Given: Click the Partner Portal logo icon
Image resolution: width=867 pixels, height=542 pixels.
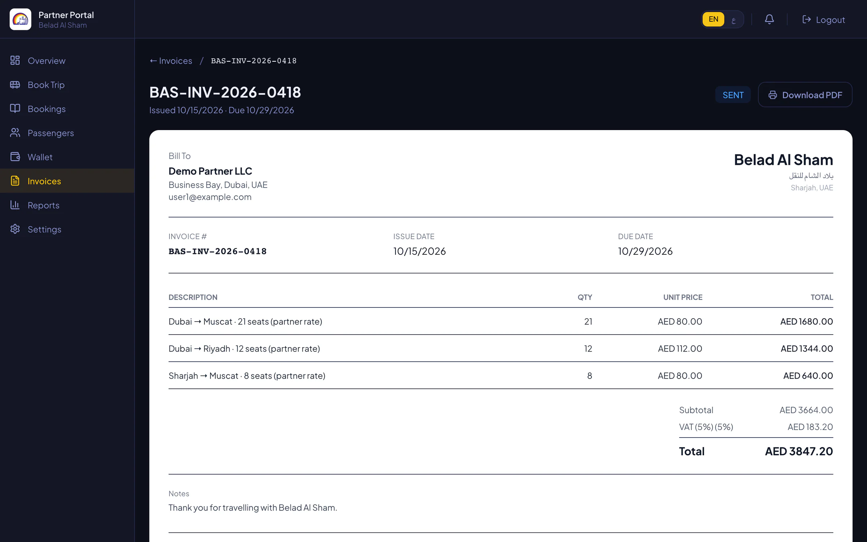Looking at the screenshot, I should (x=21, y=19).
